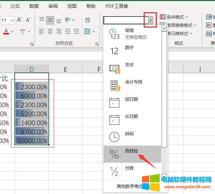
Task: Switch to the PDF工具集 tab
Action: click(117, 6)
